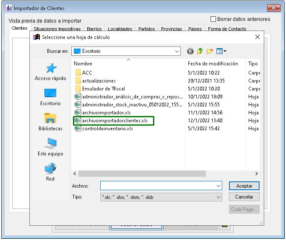Open the Red network location
Viewport: 286px width, 240px height.
(x=50, y=173)
